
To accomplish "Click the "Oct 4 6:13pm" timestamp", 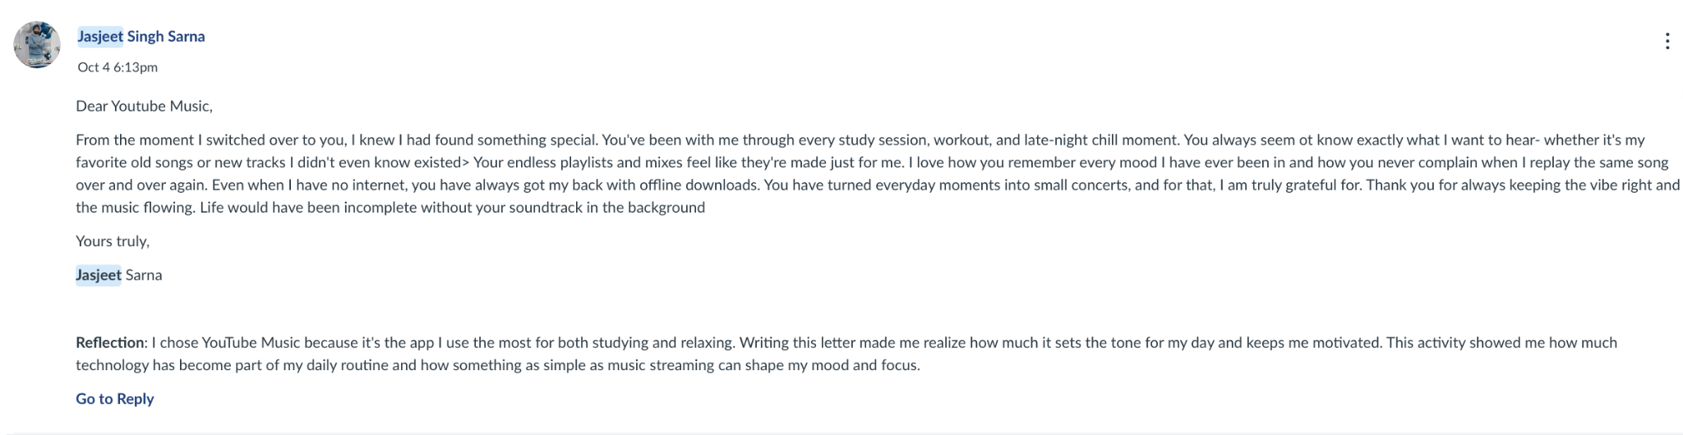I will tap(118, 67).
